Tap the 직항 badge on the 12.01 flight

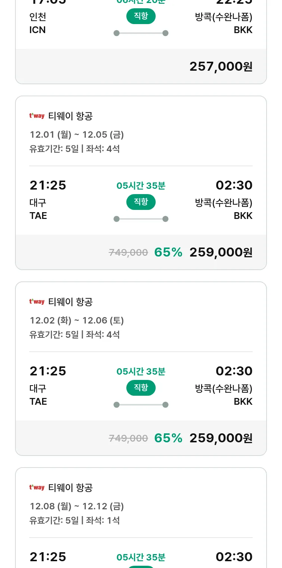pos(141,202)
